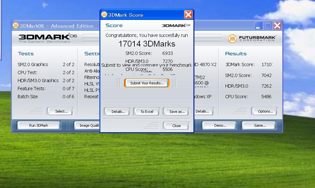Image resolution: width=315 pixels, height=188 pixels.
Task: Click the '3DMARK06 The Gamers' Benchmark' logo
Action: [x=48, y=38]
